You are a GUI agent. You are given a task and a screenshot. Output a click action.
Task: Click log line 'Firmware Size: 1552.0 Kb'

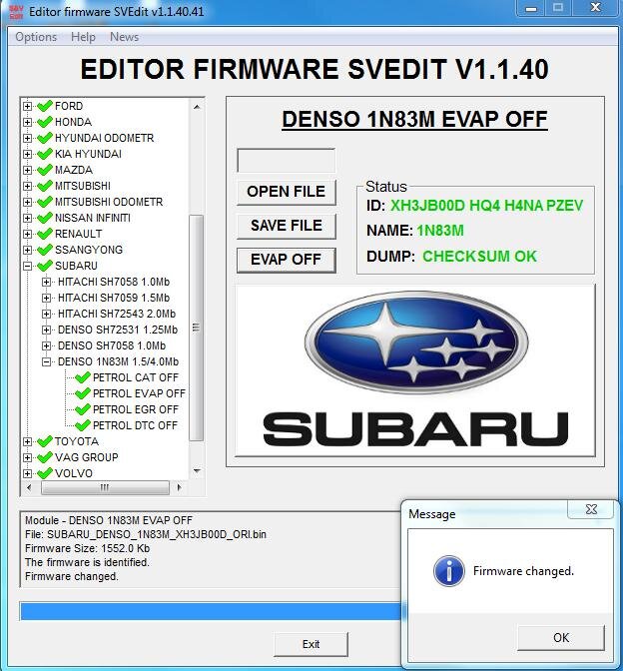(87, 548)
